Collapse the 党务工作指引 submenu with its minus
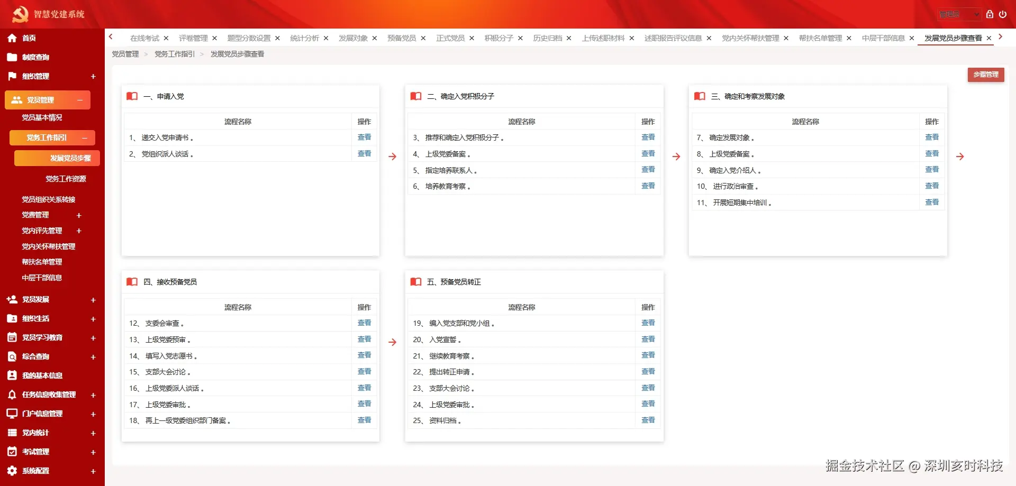This screenshot has height=486, width=1016. [x=85, y=138]
